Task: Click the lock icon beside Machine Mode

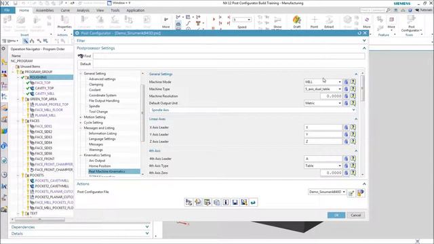Action: coord(346,82)
